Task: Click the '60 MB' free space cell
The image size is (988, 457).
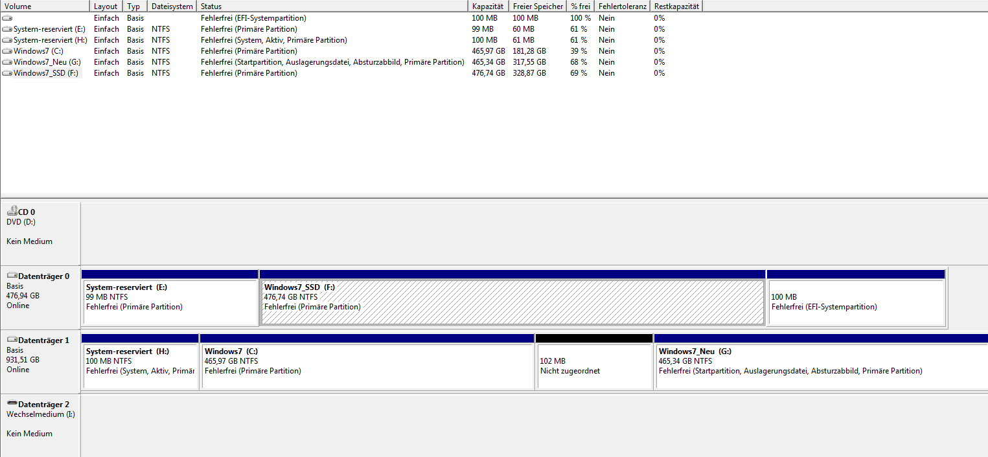Action: 523,29
